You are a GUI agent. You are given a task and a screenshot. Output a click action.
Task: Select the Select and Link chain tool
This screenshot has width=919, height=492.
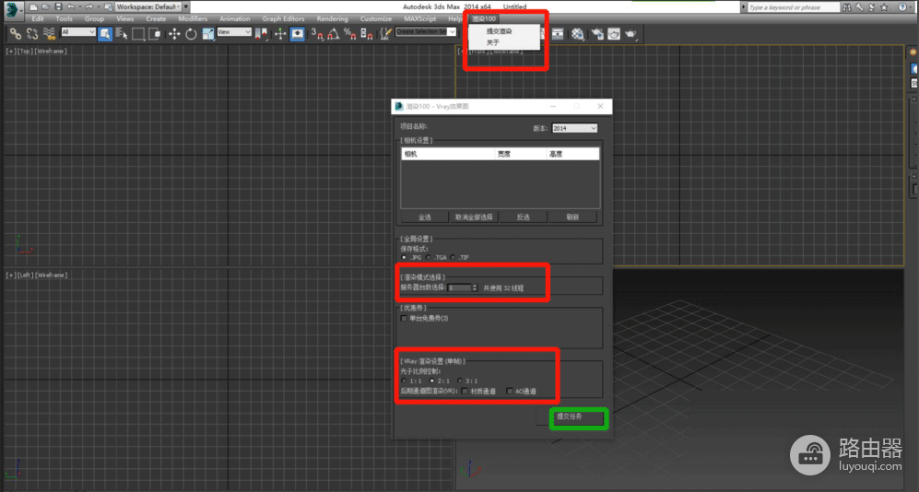16,34
